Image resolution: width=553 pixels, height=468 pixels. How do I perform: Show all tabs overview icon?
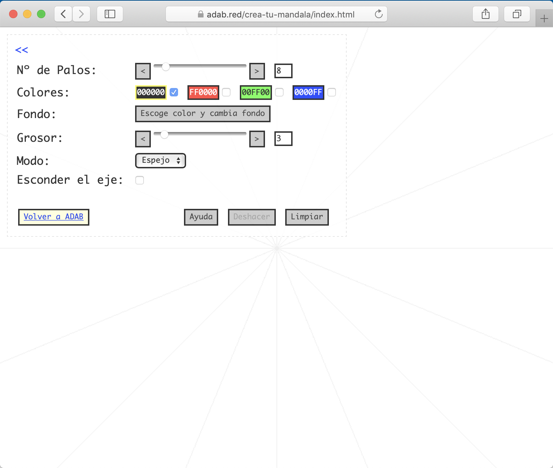[517, 14]
